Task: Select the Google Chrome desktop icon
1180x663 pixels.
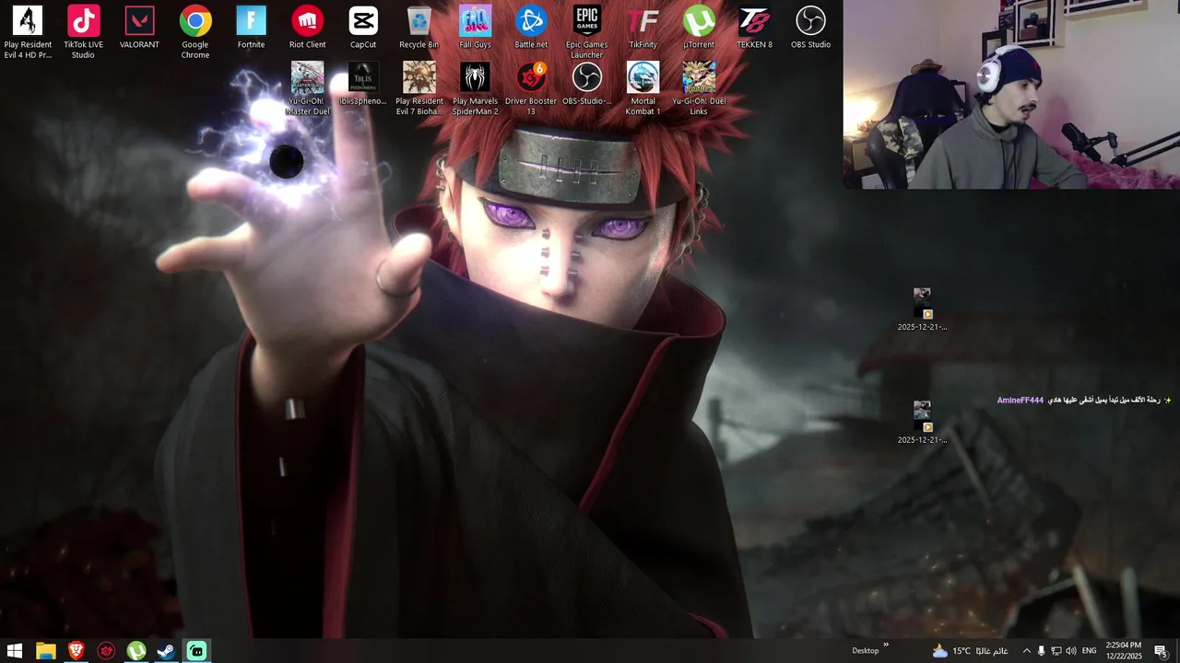Action: click(195, 32)
